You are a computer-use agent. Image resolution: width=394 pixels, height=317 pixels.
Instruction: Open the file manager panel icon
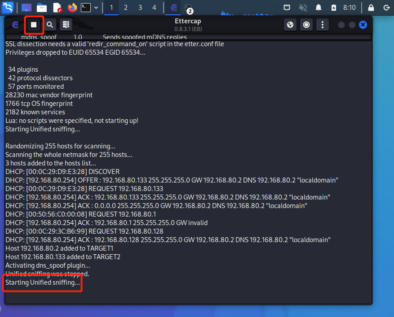coord(42,8)
